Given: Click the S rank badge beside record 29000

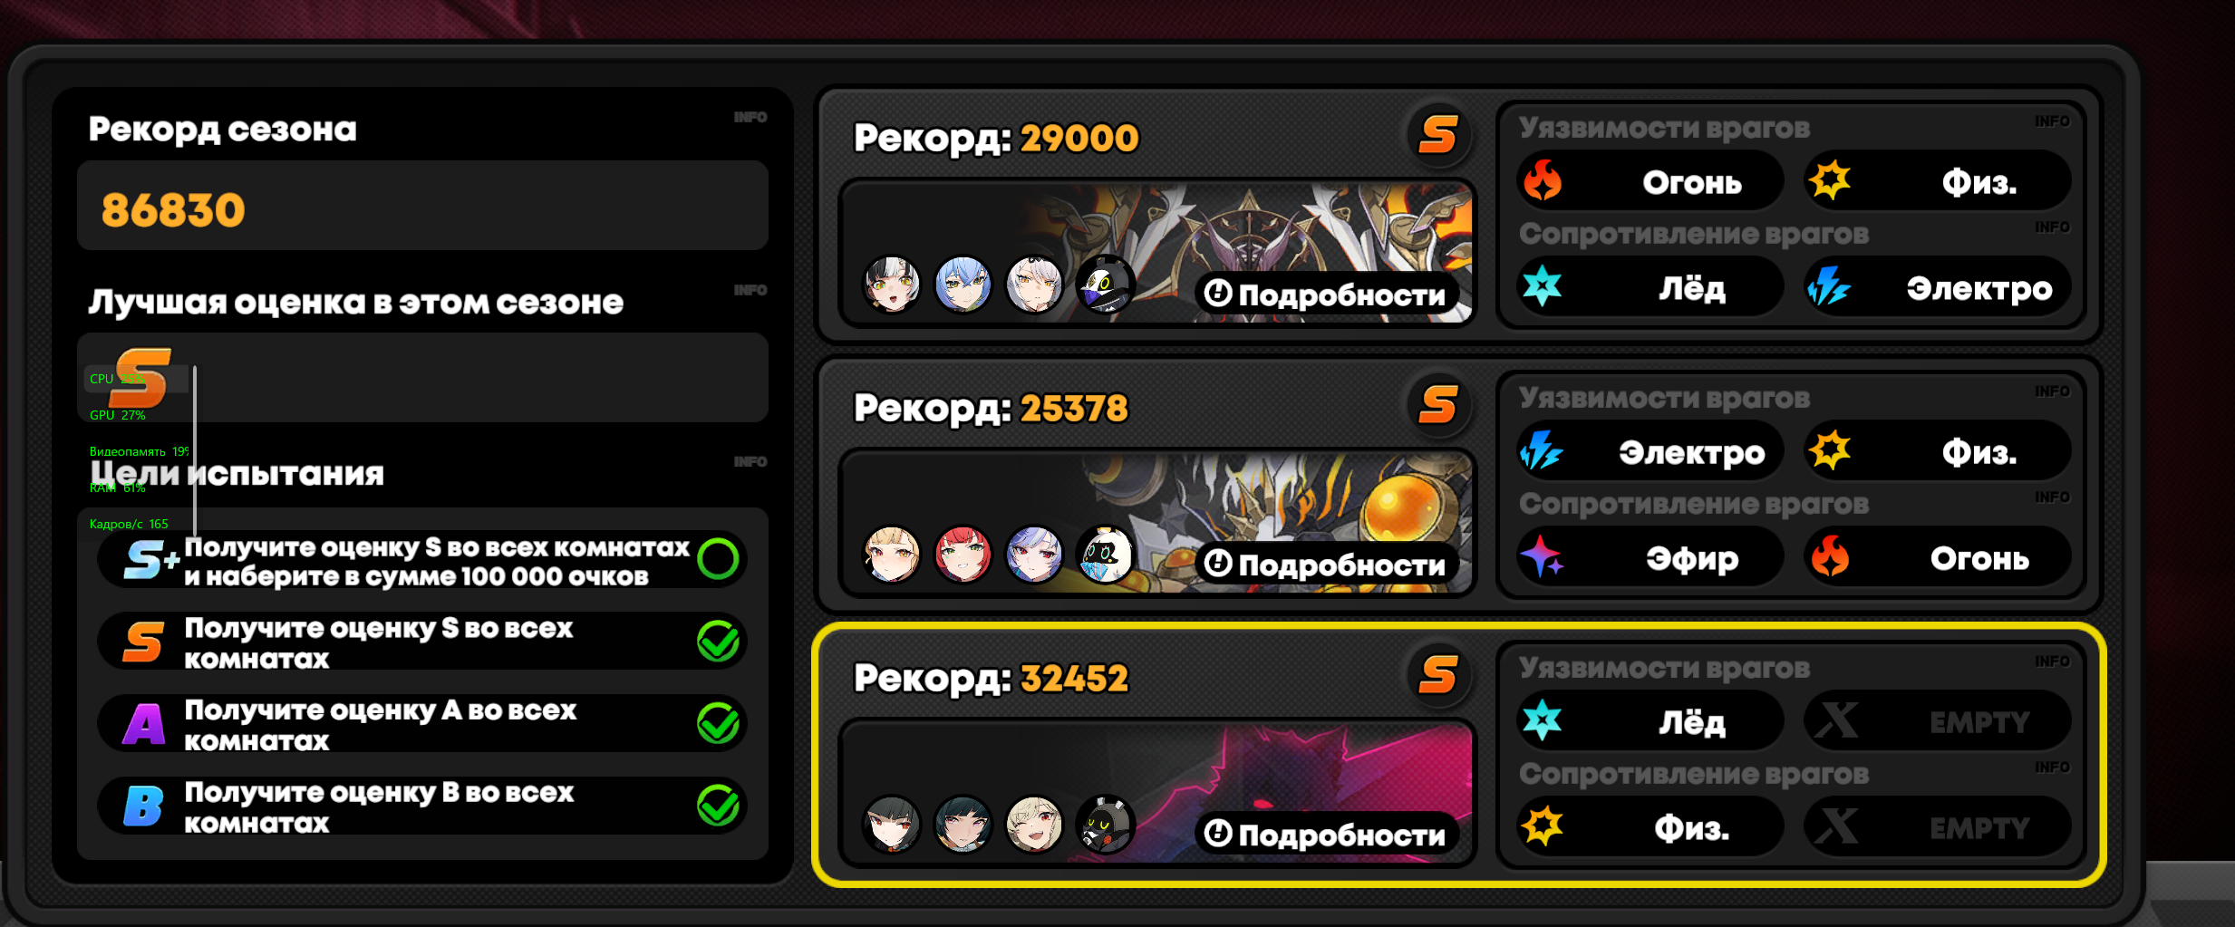Looking at the screenshot, I should [x=1438, y=135].
